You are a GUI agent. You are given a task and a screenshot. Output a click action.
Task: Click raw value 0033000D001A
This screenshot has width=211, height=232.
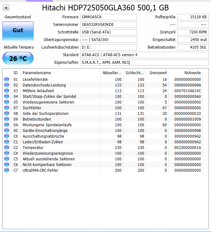[187, 148]
